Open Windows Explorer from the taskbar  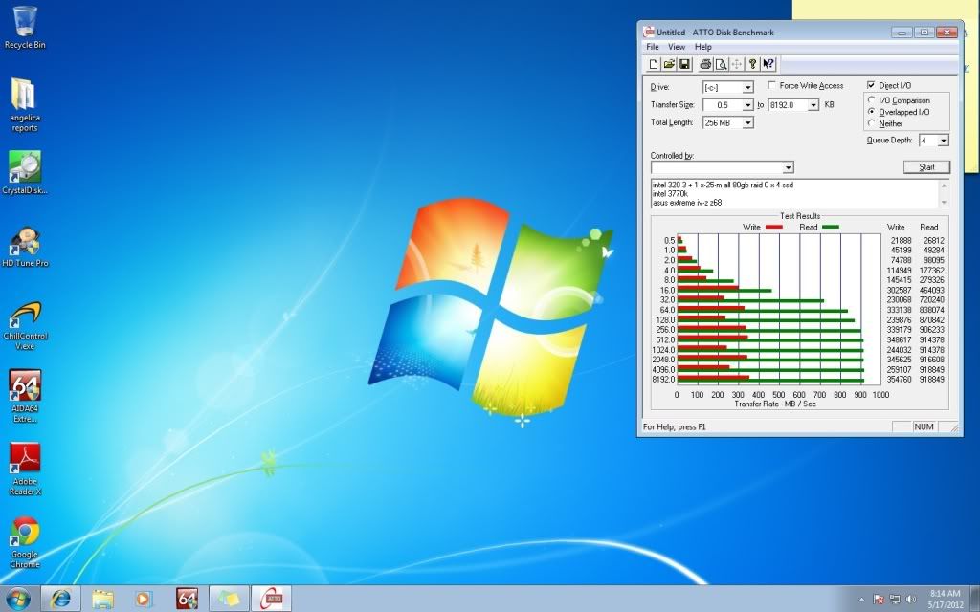click(x=102, y=599)
